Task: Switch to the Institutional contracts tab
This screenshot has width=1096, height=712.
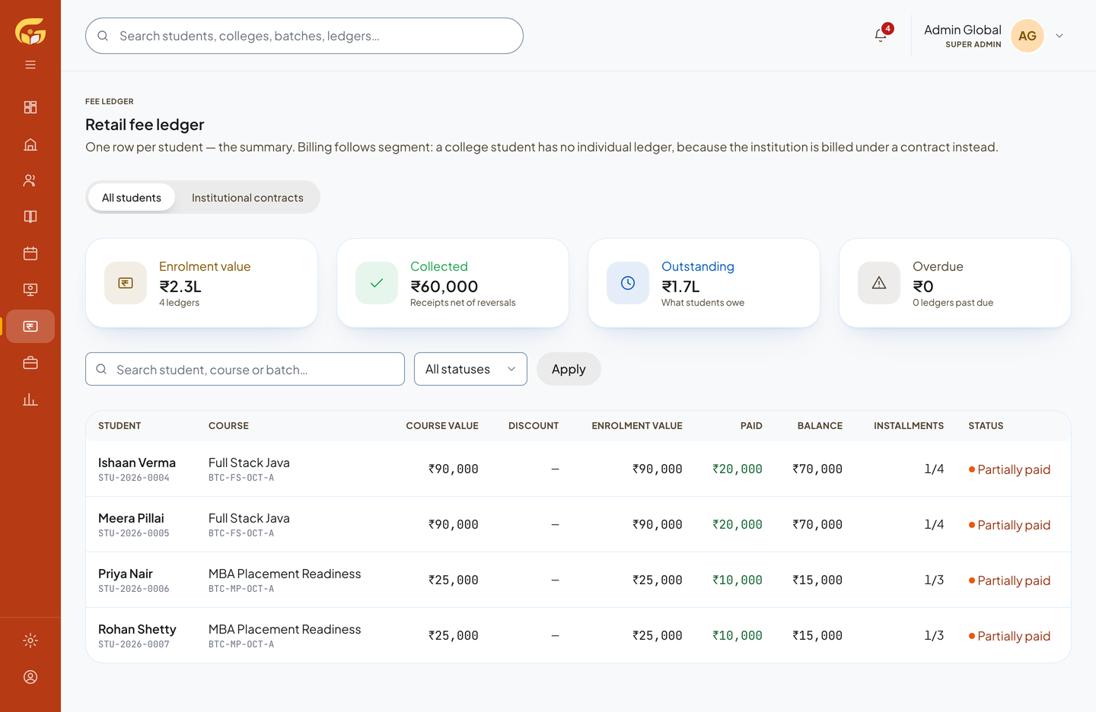Action: pos(247,198)
